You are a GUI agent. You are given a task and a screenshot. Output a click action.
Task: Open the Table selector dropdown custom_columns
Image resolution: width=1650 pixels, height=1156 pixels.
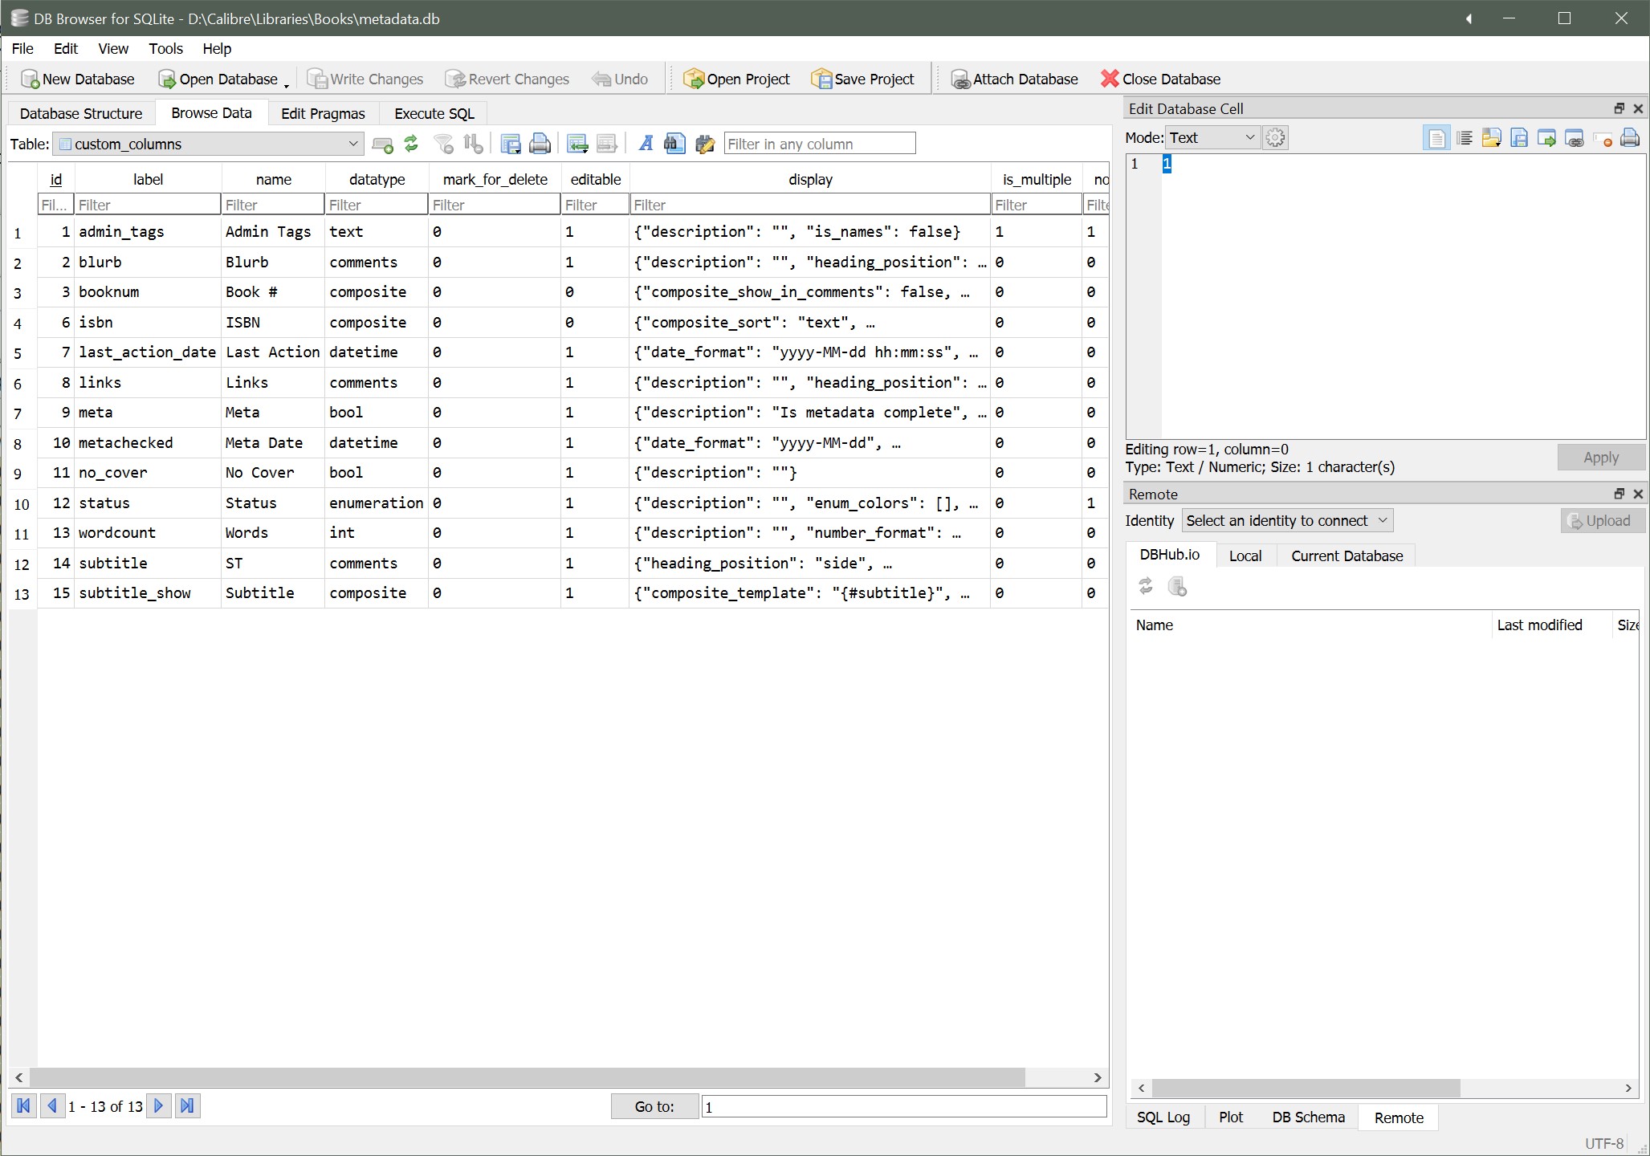[208, 144]
